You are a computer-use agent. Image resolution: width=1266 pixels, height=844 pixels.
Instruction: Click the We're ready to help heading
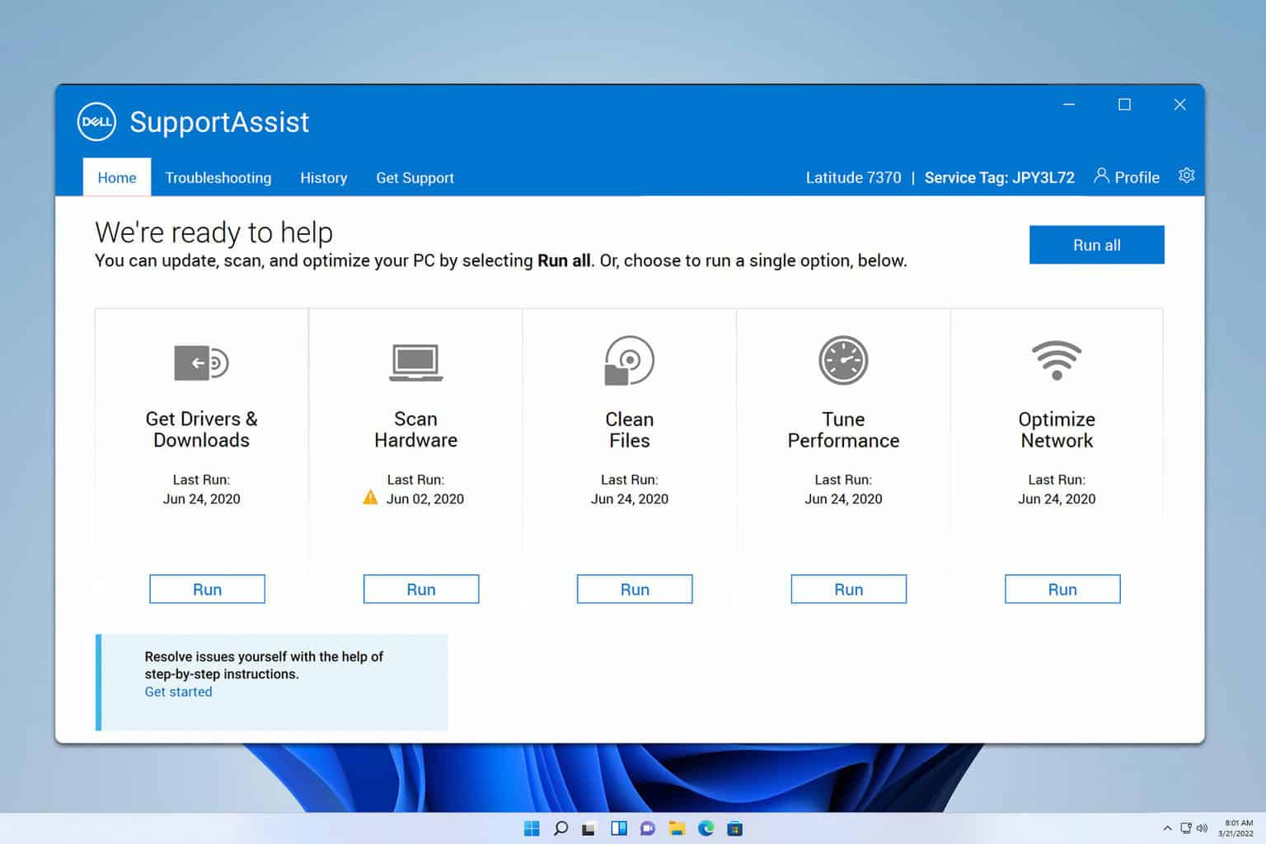point(213,232)
